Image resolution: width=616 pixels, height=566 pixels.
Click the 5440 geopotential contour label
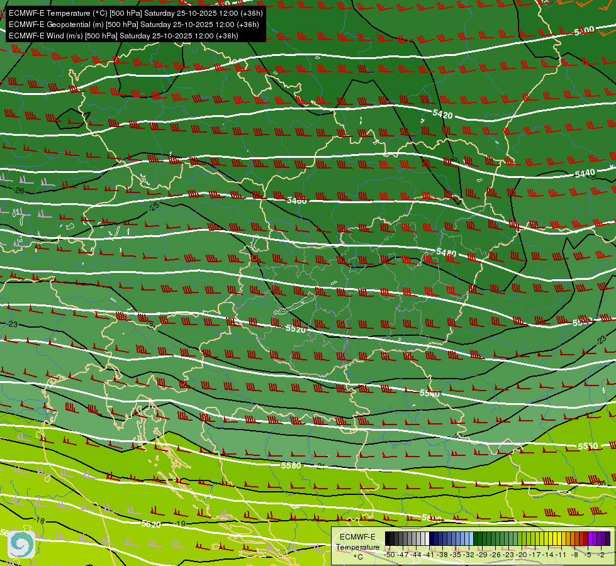coord(585,173)
